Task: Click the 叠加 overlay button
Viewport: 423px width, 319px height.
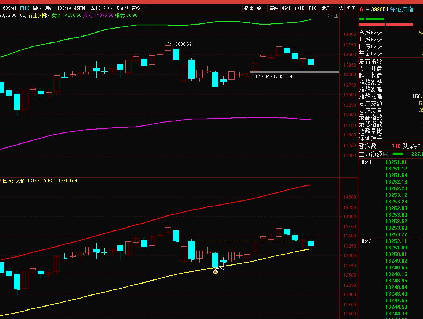Action: click(261, 8)
